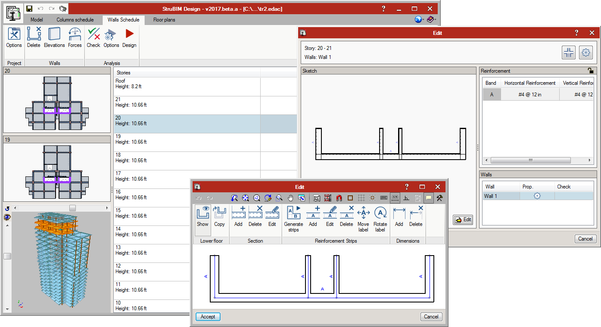
Task: Click the print preview icon in title bar
Action: click(63, 9)
